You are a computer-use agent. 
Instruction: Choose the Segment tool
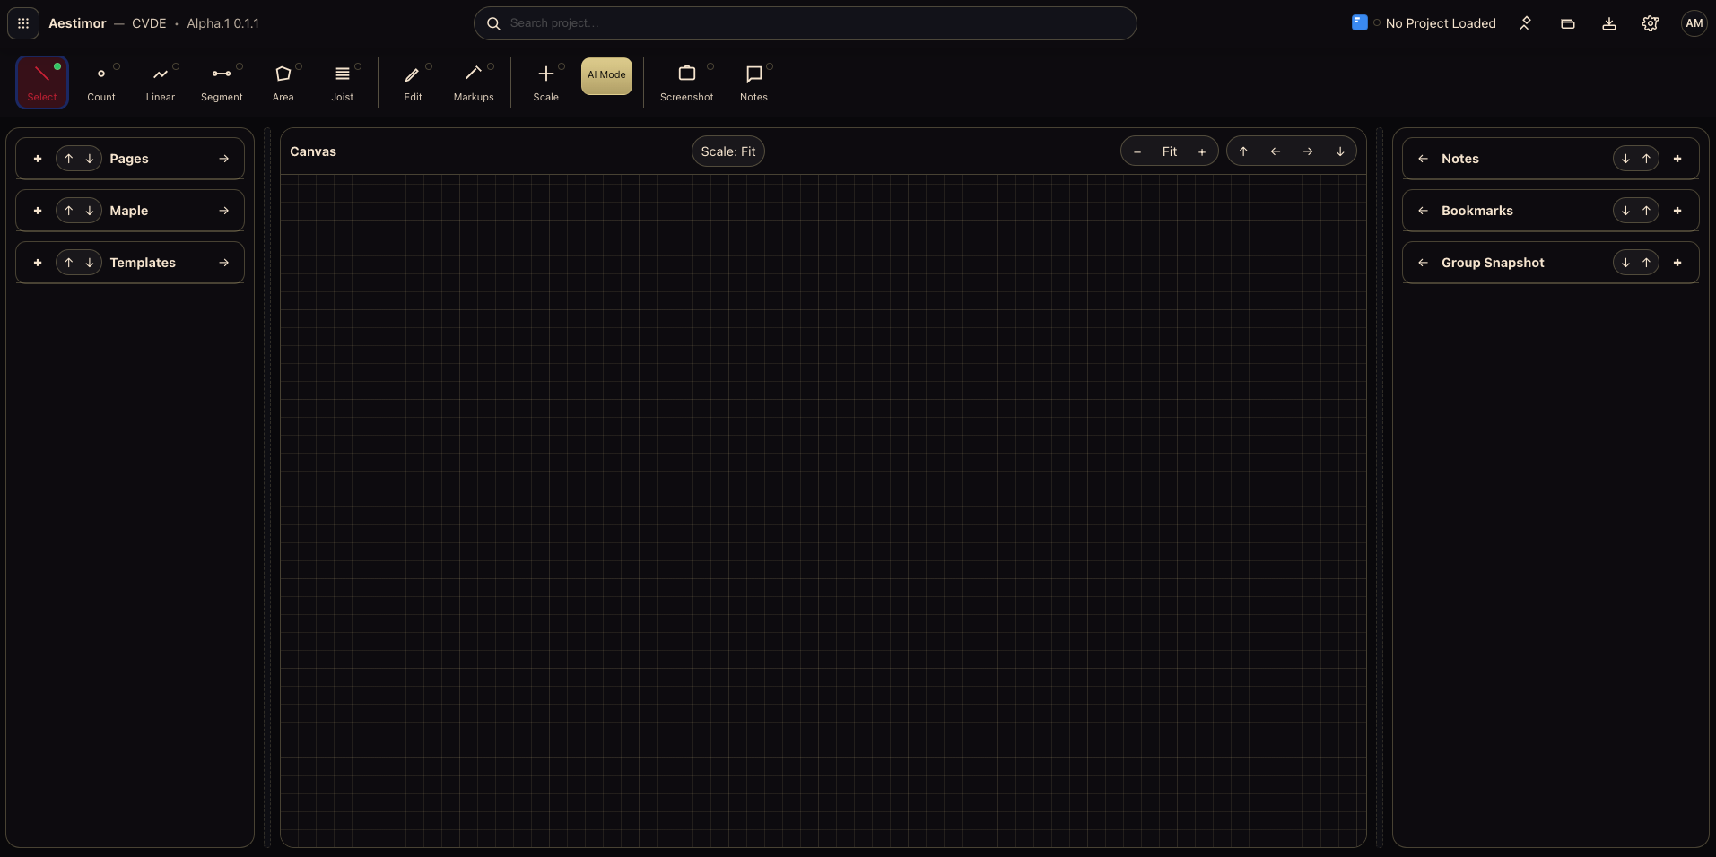[x=222, y=82]
